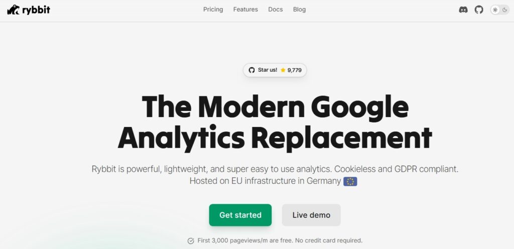Click the free pageviews notice text
The height and width of the screenshot is (249, 514).
click(280, 240)
